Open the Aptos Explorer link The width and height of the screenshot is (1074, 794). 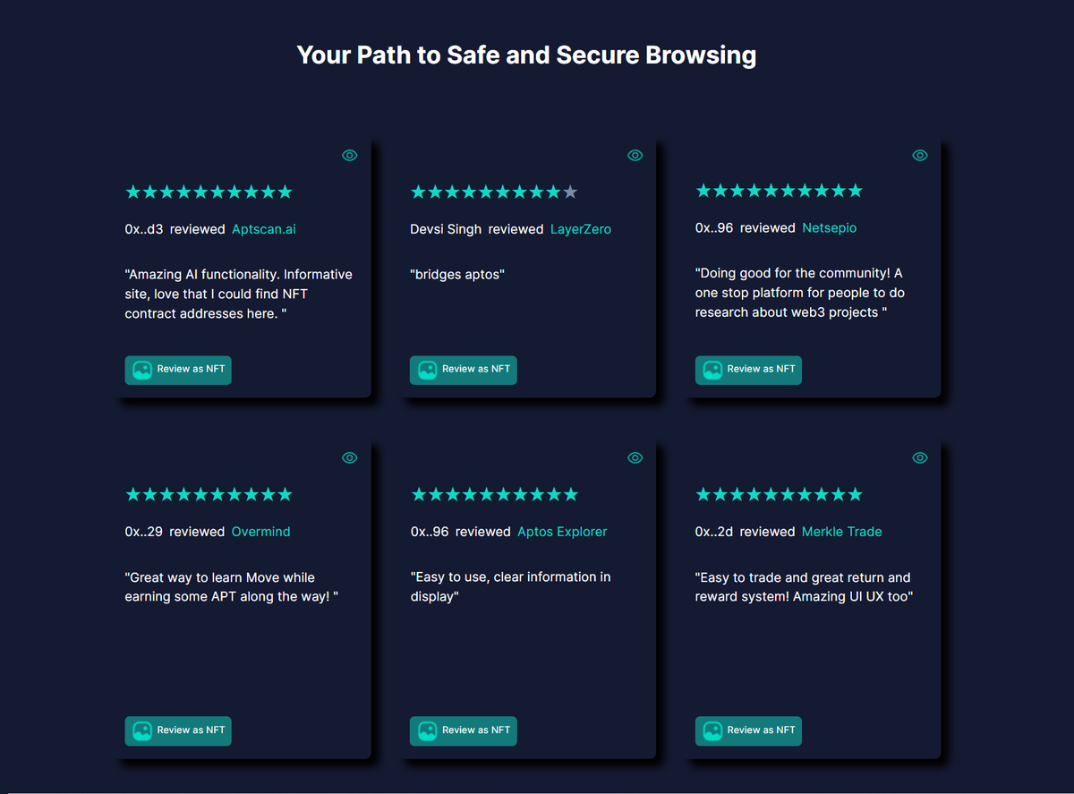562,532
